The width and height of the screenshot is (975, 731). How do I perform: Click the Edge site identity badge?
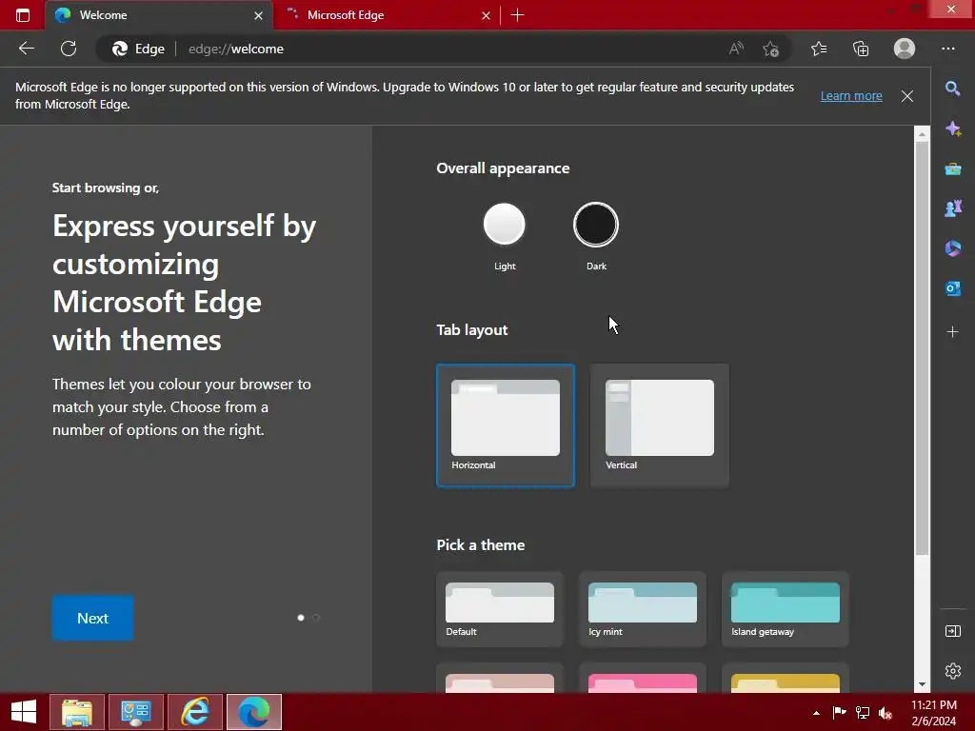(x=139, y=49)
